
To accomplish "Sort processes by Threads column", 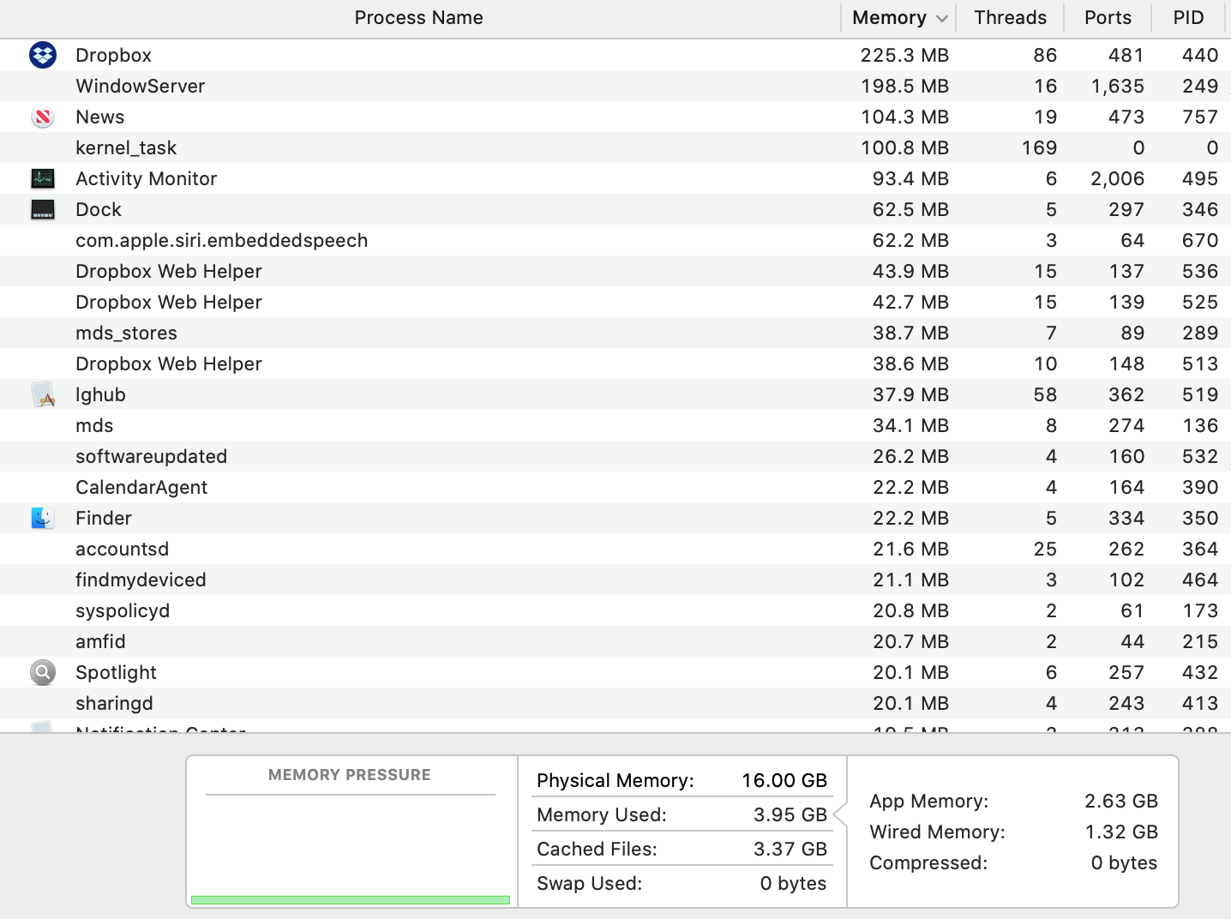I will pyautogui.click(x=1010, y=18).
